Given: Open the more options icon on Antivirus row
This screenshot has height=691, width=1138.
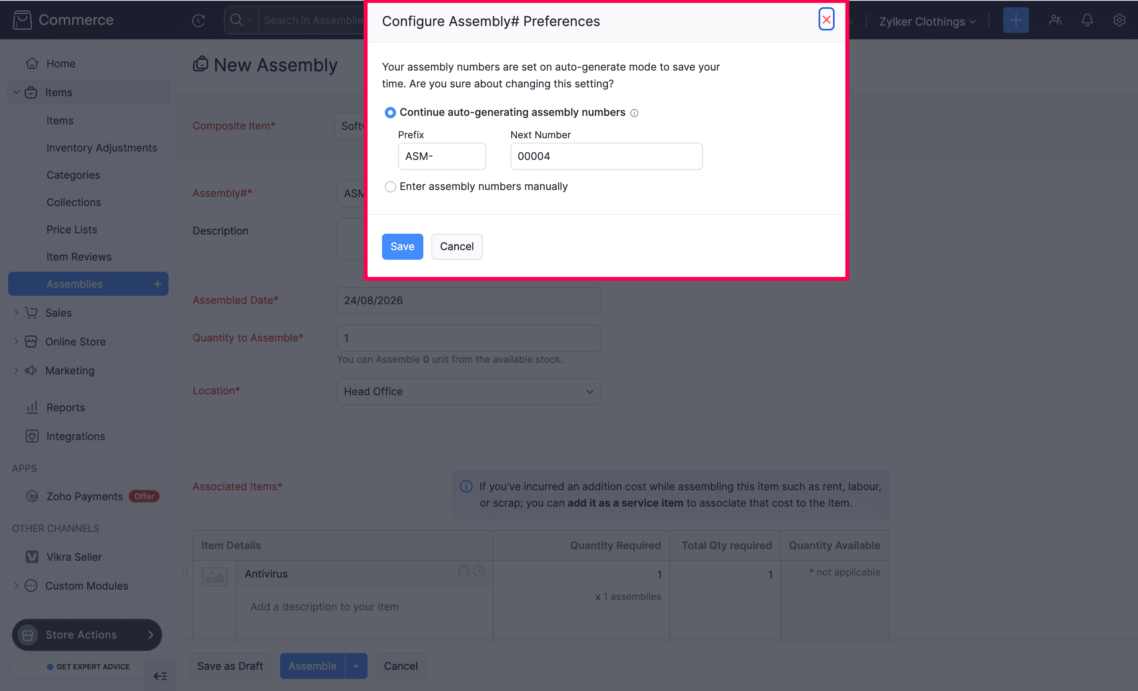Looking at the screenshot, I should click(x=464, y=572).
